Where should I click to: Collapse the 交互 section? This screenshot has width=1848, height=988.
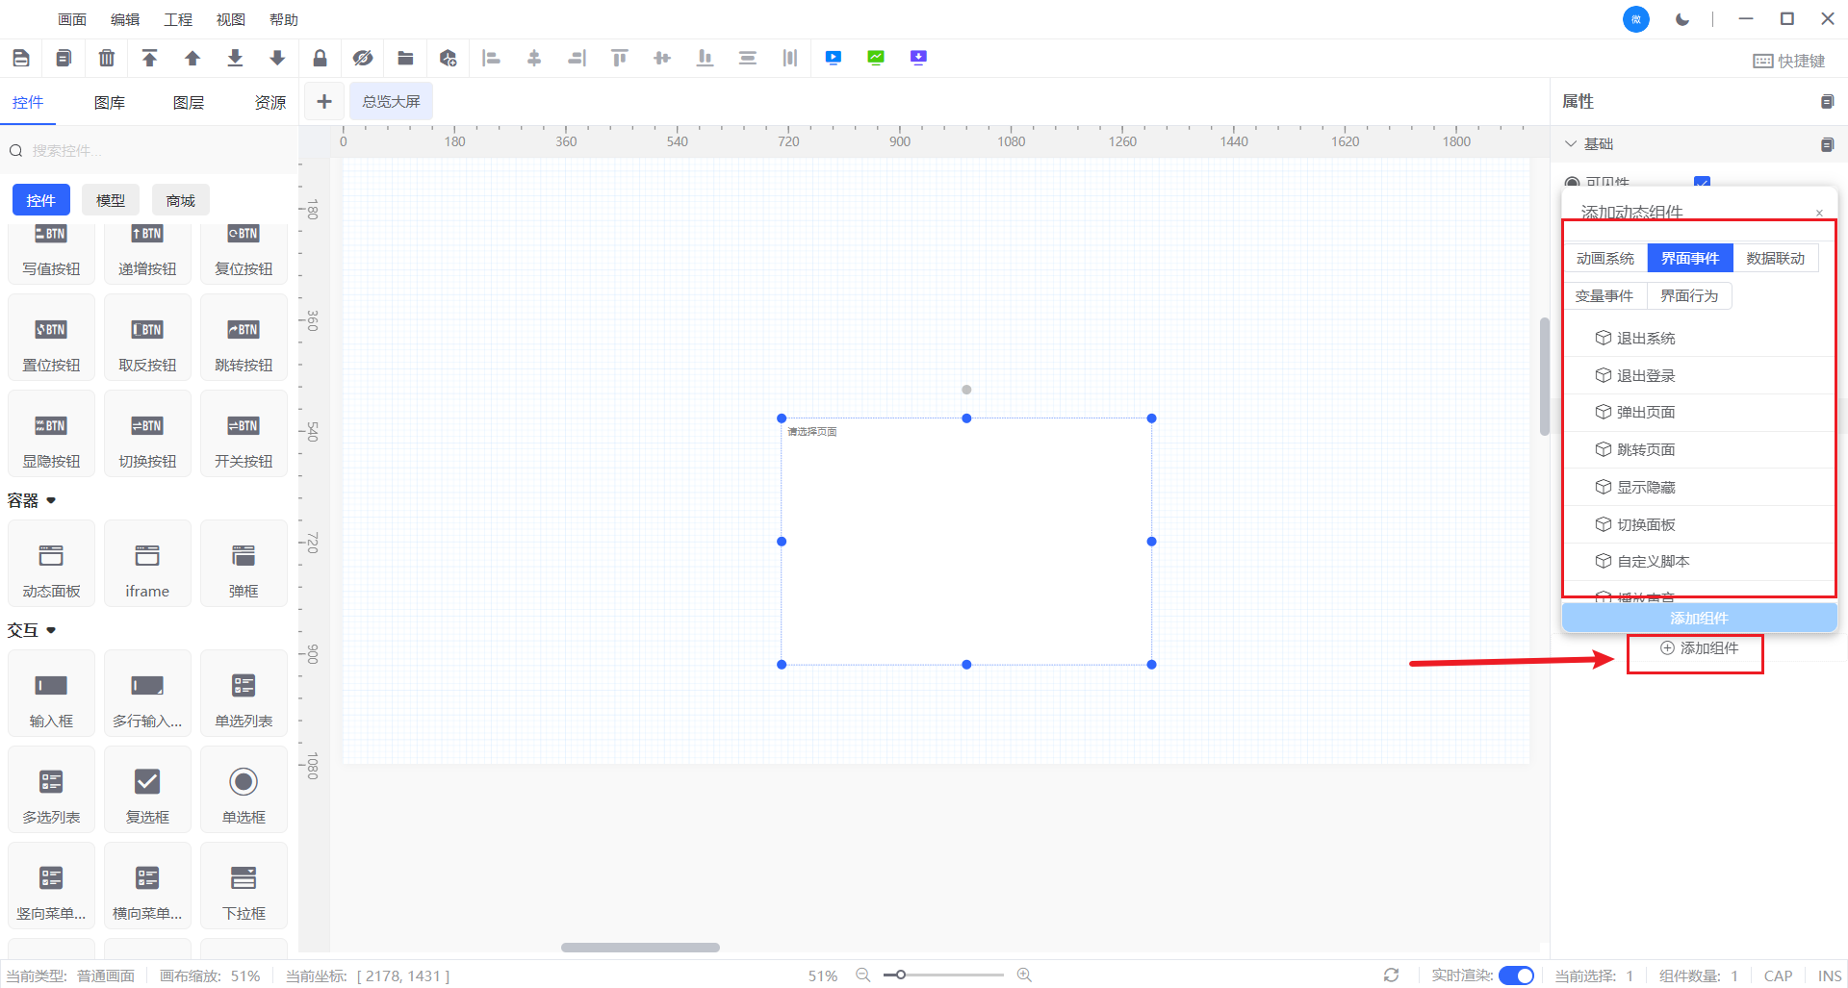[51, 630]
